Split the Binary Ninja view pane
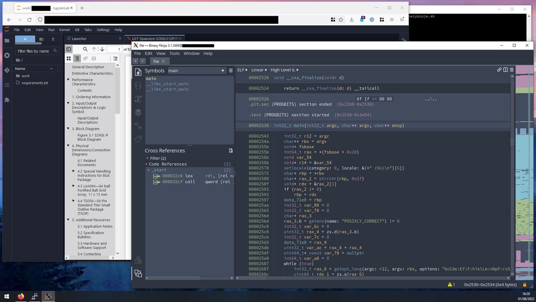The height and width of the screenshot is (302, 536). [x=506, y=70]
